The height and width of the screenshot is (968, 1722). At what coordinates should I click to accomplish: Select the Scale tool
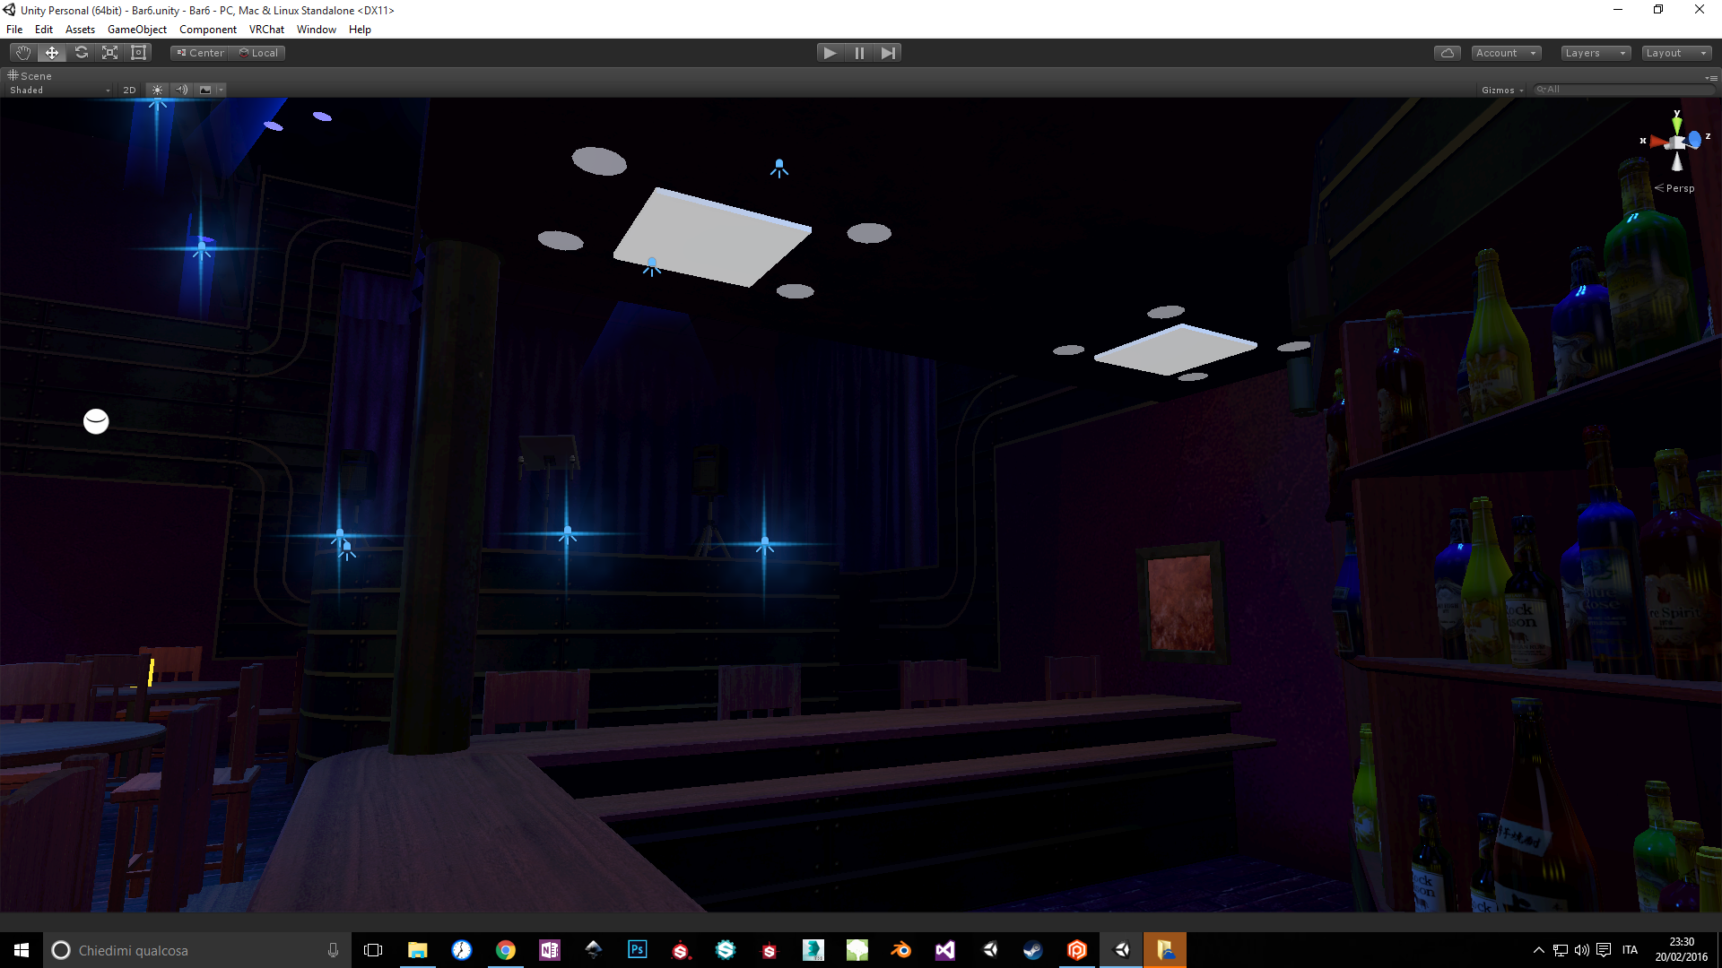tap(110, 53)
